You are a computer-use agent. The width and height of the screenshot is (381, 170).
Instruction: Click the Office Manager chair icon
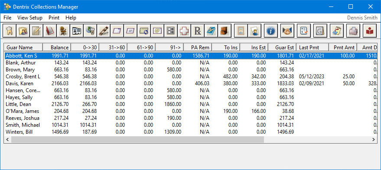(63, 31)
